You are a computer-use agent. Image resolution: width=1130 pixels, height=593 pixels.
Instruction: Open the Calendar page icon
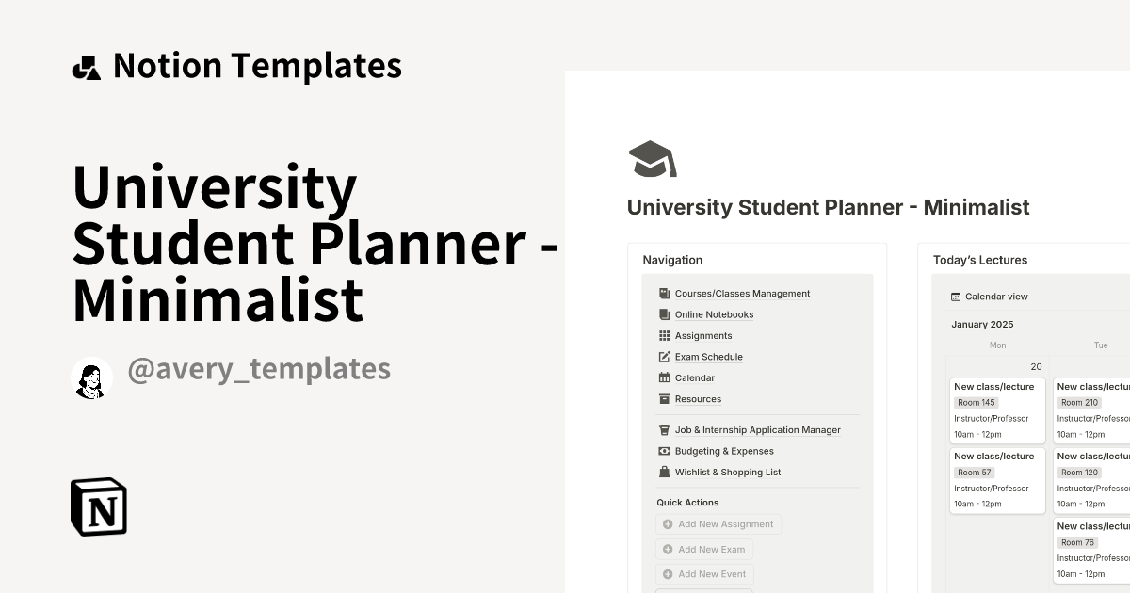[662, 377]
